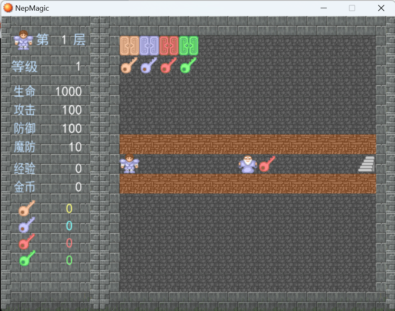
Task: Click the NepMagic sun app icon
Action: coord(8,8)
